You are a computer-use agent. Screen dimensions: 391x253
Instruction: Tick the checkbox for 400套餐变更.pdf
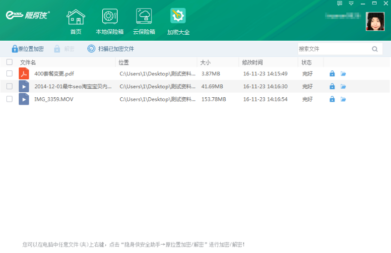point(9,73)
